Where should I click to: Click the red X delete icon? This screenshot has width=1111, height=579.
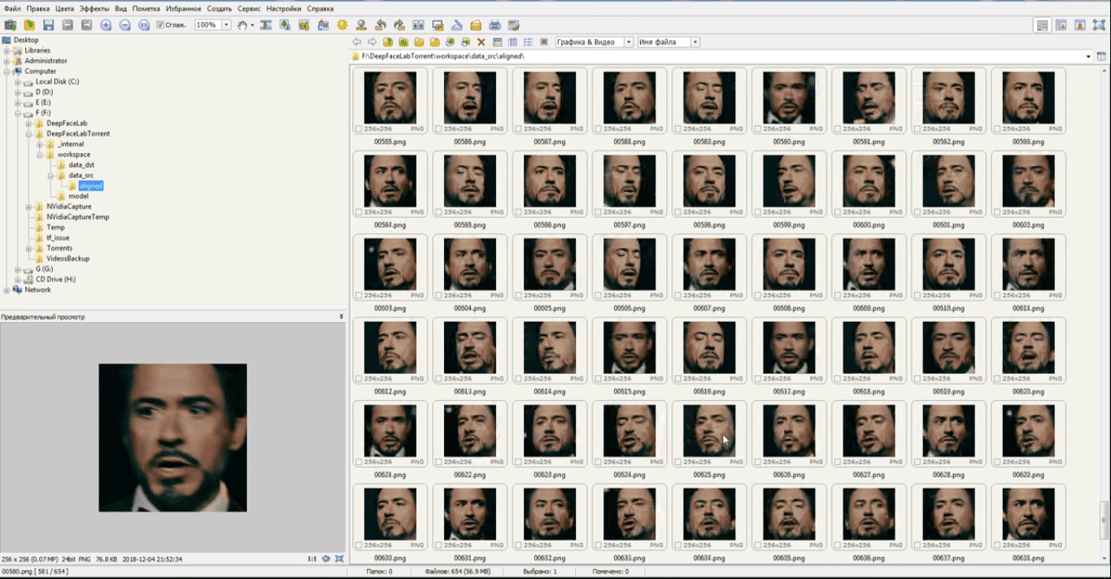(481, 42)
